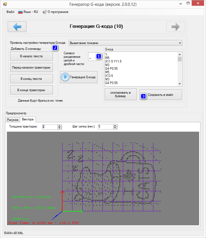Minimize the G-code generator window

coord(181,3)
